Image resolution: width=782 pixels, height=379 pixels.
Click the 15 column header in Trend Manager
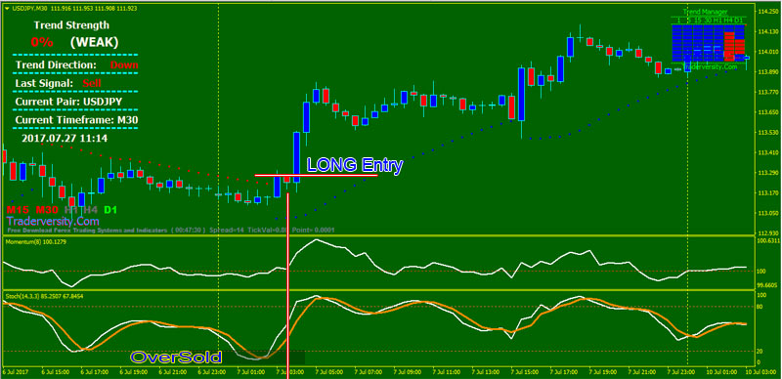point(698,20)
